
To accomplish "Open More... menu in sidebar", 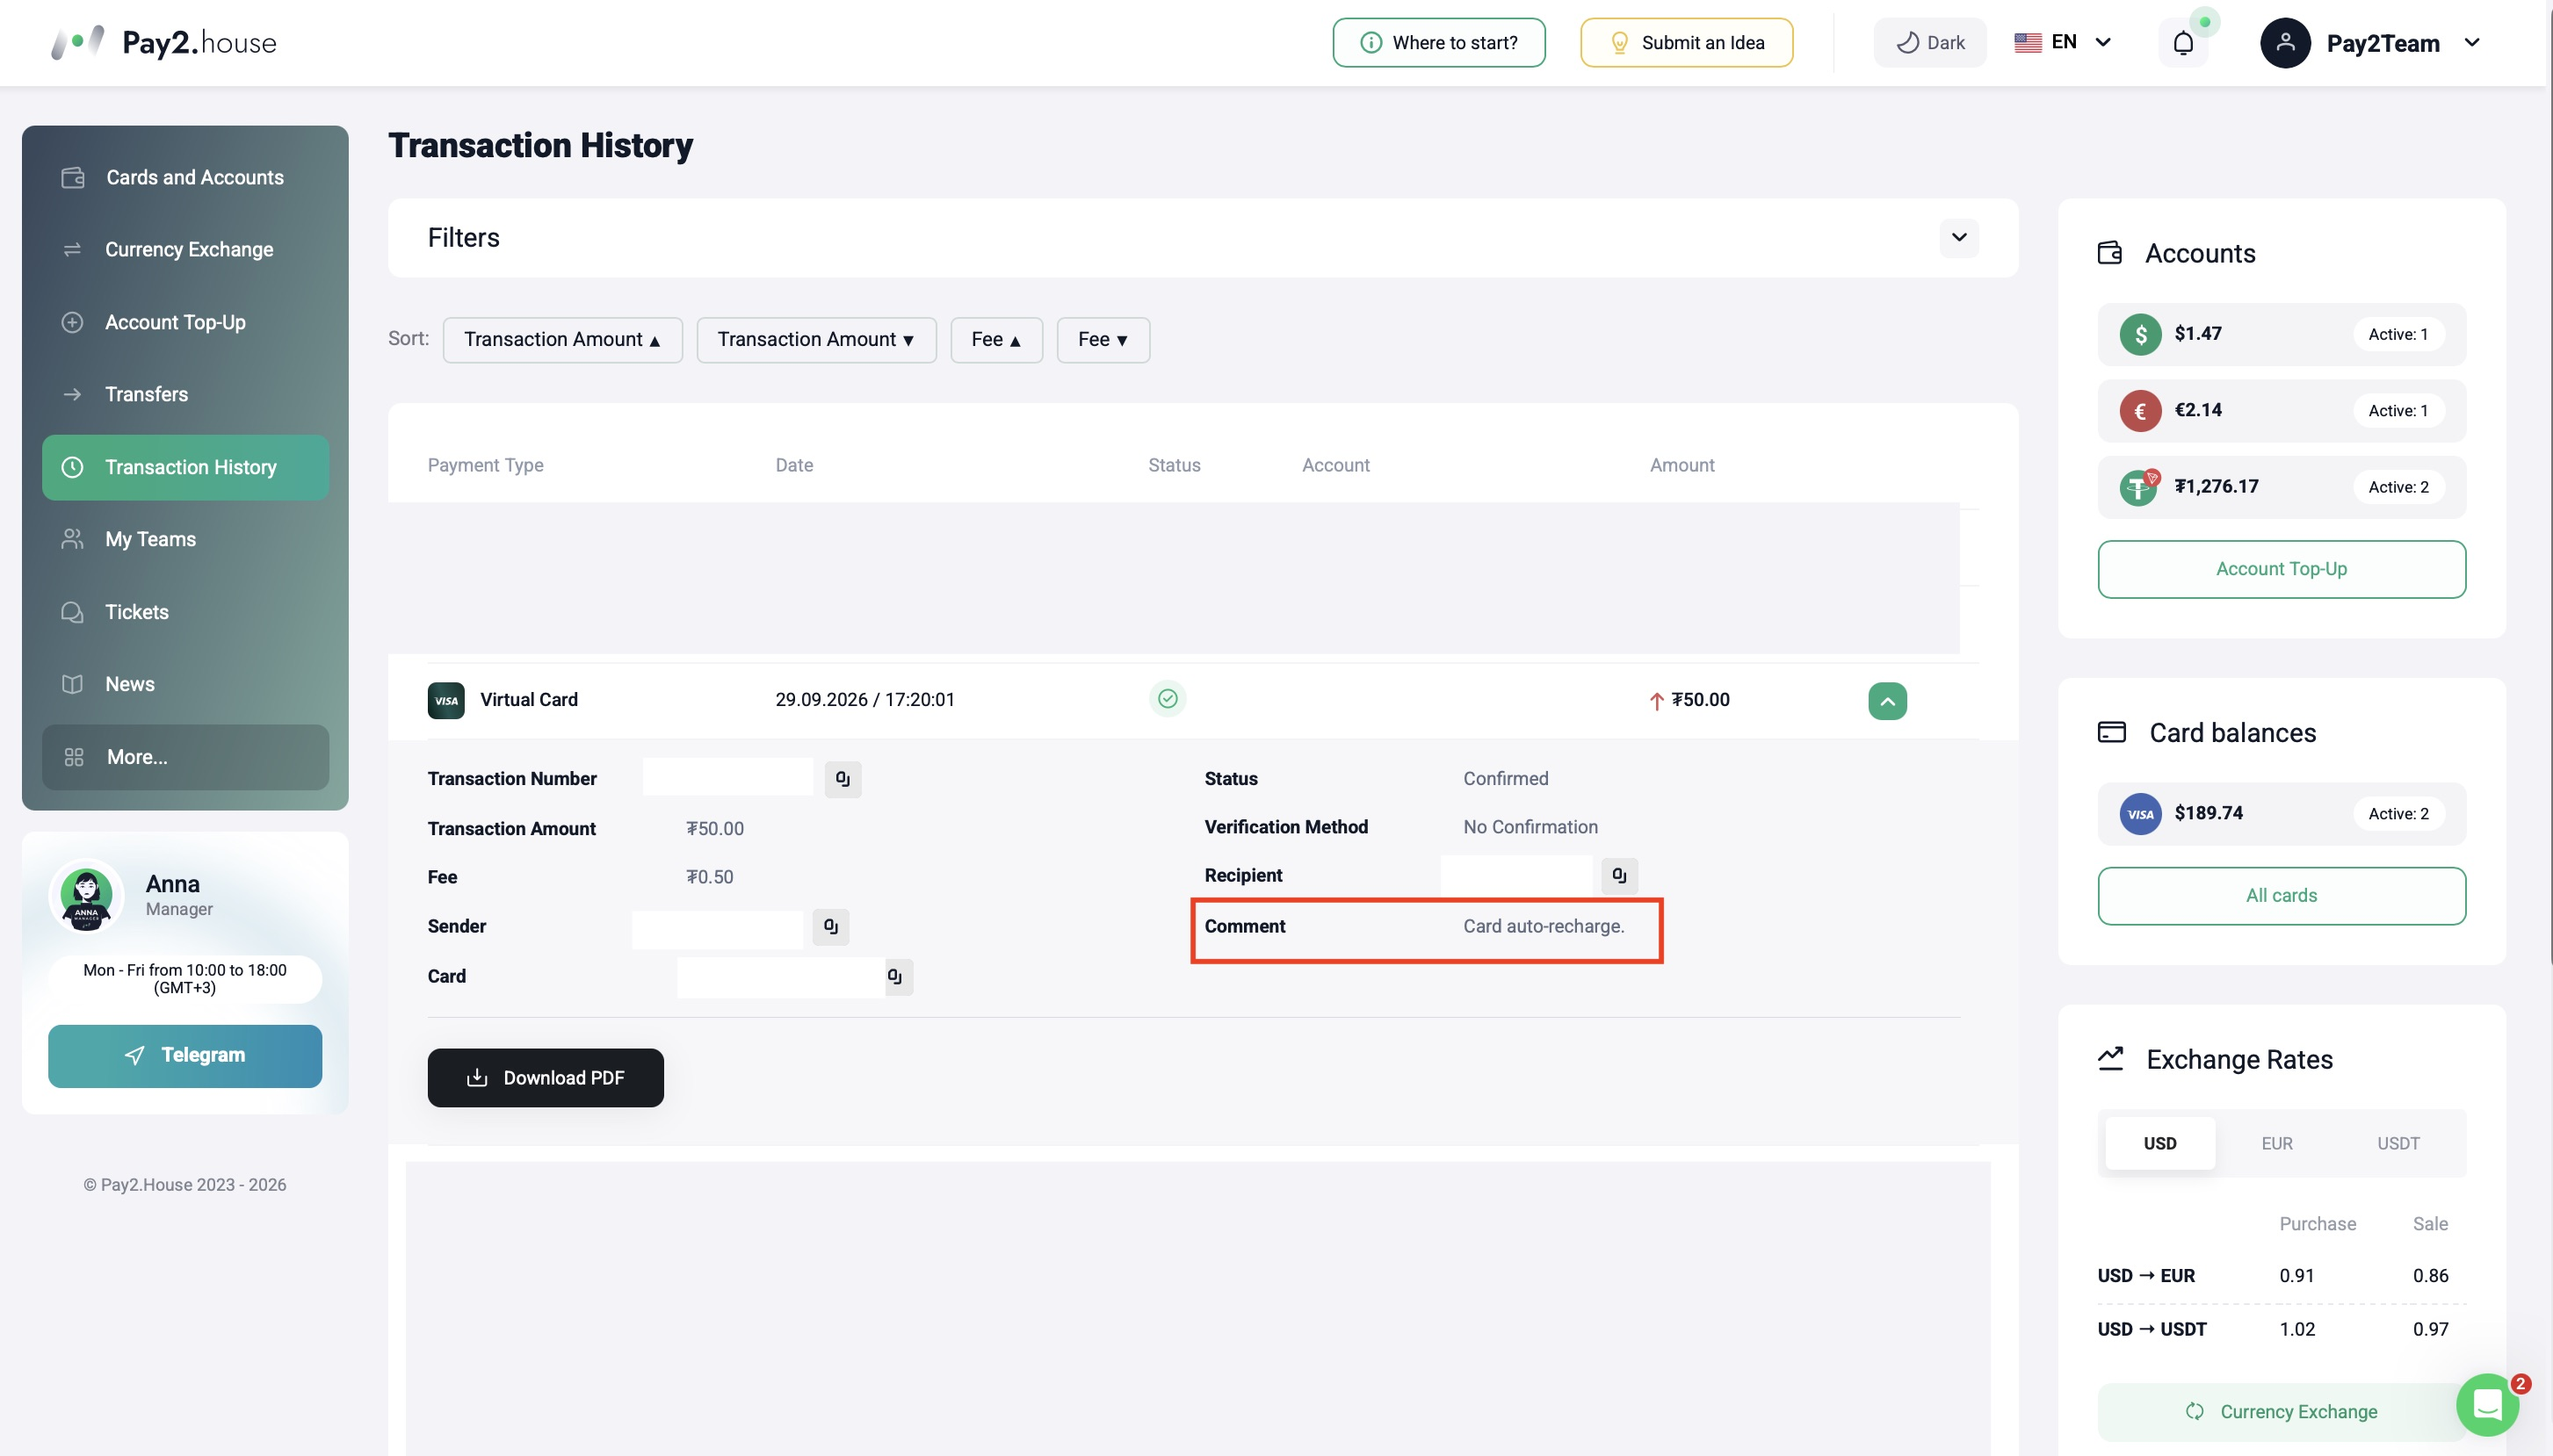I will (x=185, y=757).
